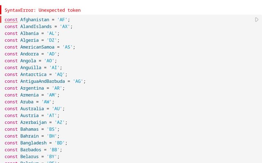262x163 pixels.
Task: Click the 'AQ' string for Antarctica
Action: (60, 74)
